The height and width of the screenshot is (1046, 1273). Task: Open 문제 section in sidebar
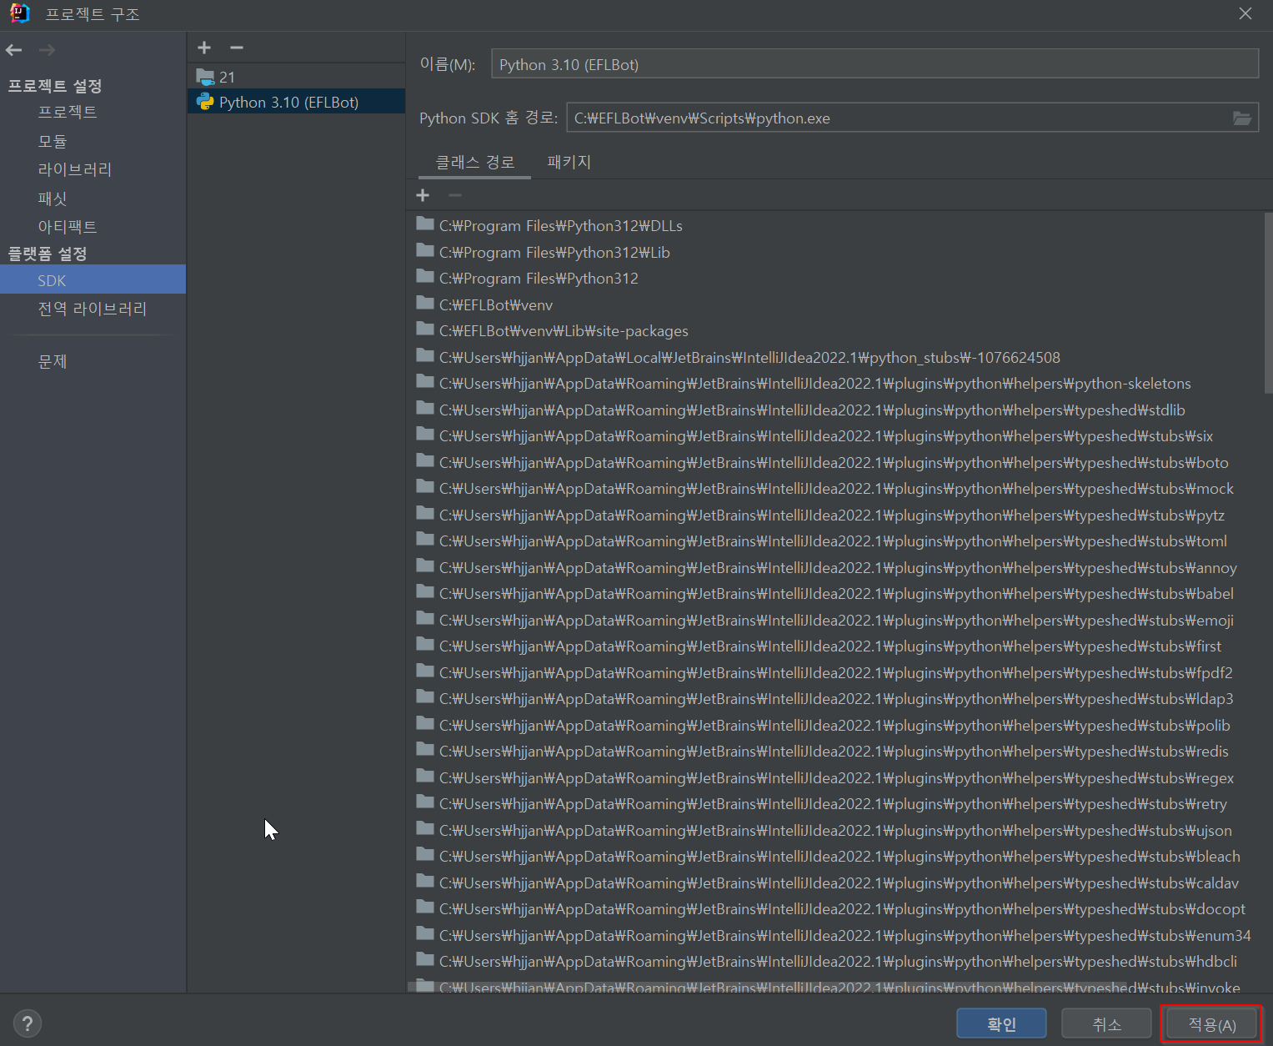tap(52, 362)
